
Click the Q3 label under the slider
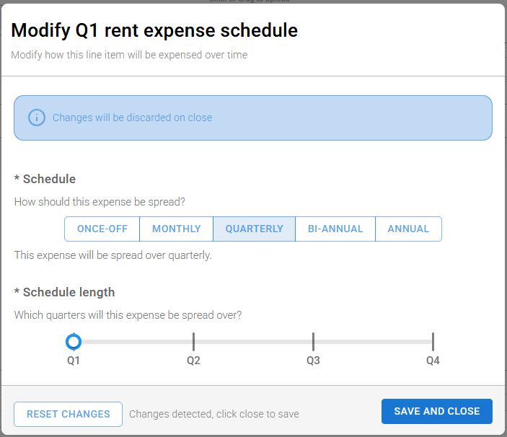(x=313, y=360)
